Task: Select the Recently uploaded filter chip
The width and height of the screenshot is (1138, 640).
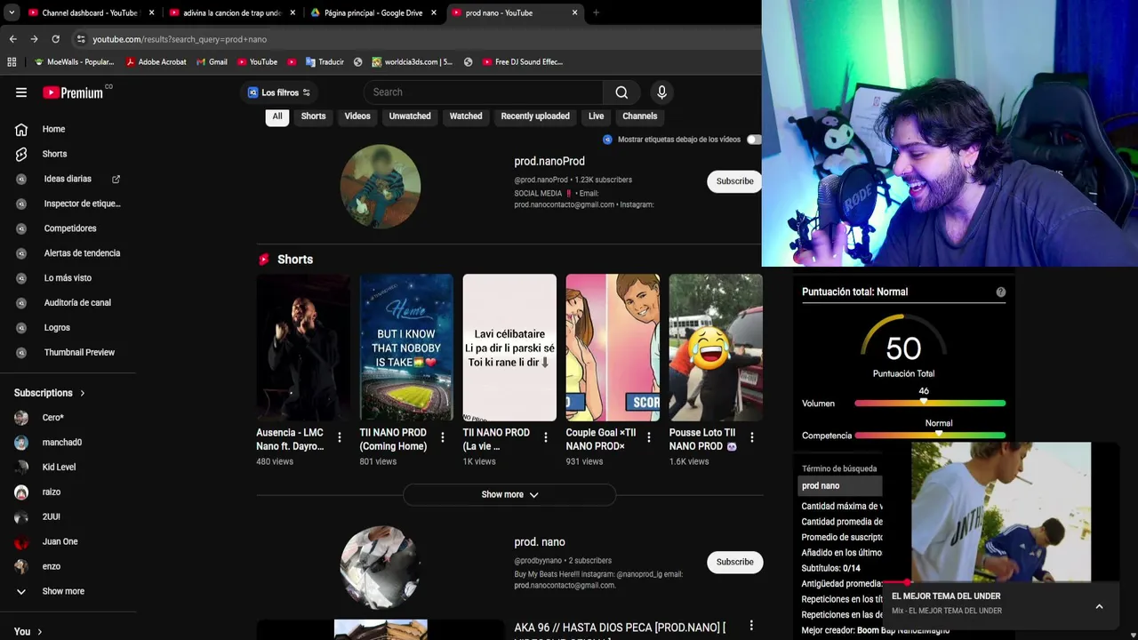Action: tap(535, 116)
